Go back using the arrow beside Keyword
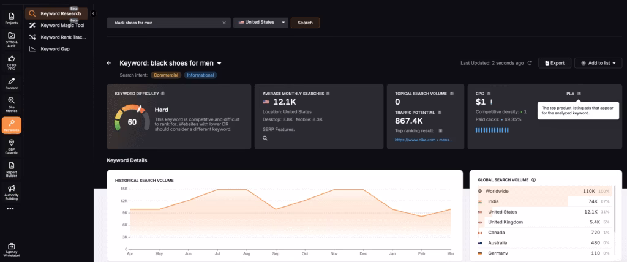627x262 pixels. click(109, 63)
